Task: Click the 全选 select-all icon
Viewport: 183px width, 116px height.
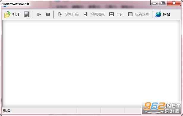Action: click(112, 14)
